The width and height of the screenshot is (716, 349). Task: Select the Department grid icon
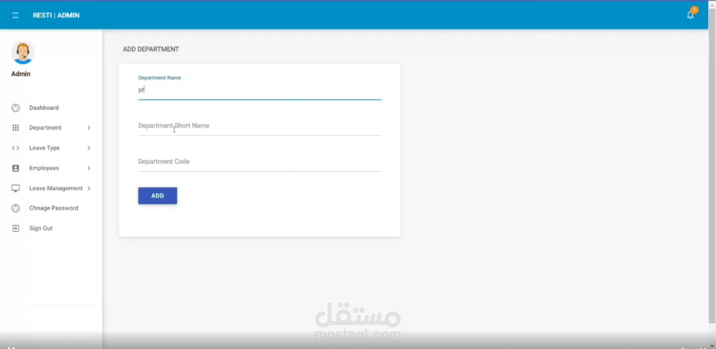15,128
